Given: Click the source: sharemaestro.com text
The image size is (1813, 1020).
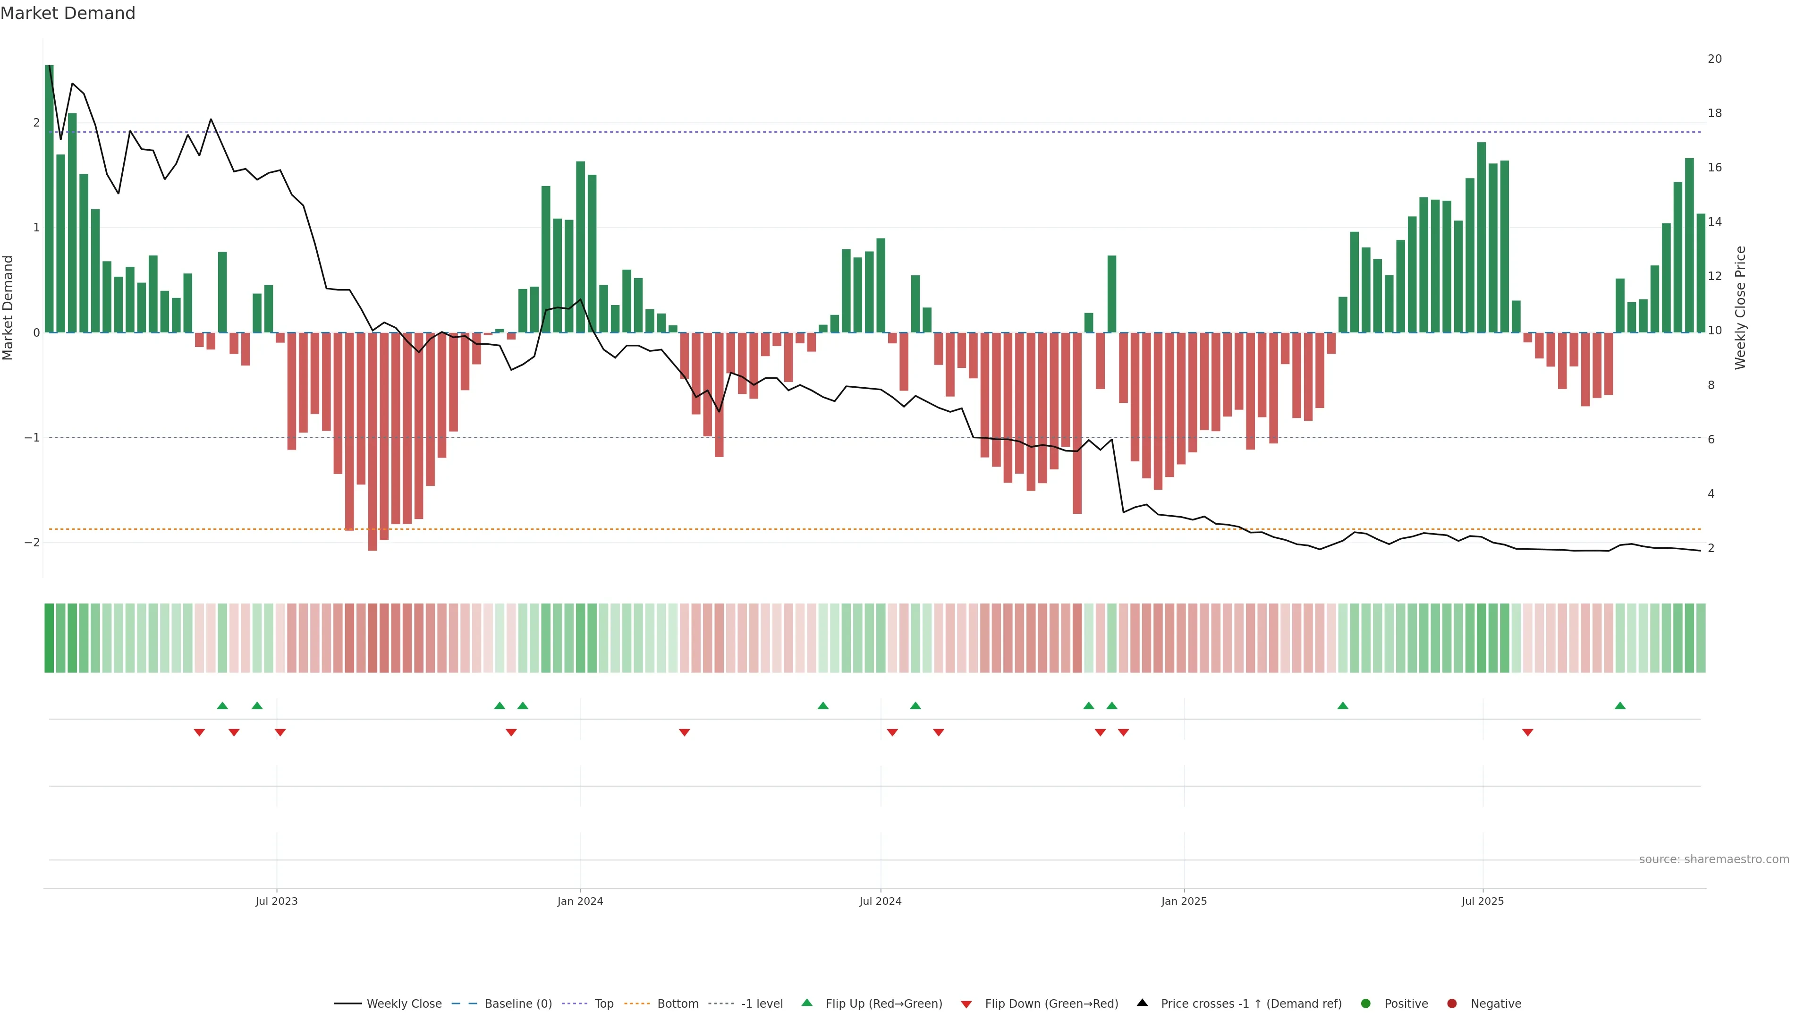Looking at the screenshot, I should click(1714, 859).
